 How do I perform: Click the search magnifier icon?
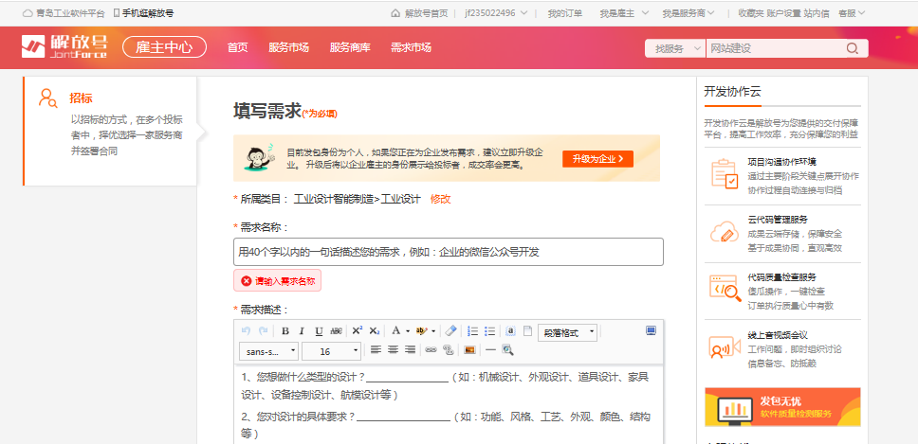click(851, 48)
